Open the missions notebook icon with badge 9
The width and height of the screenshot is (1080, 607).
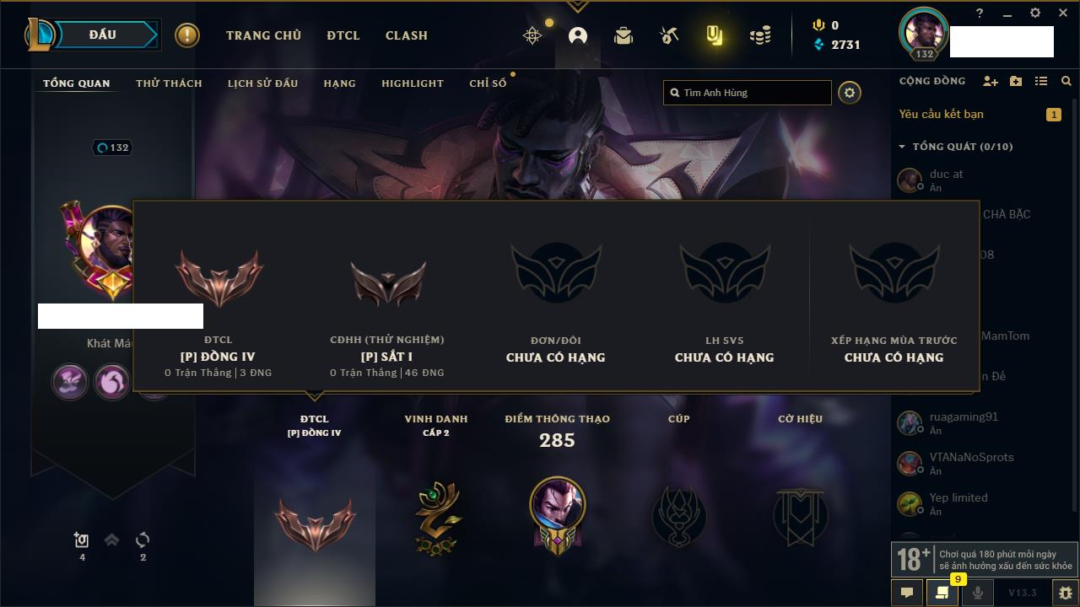pos(942,593)
